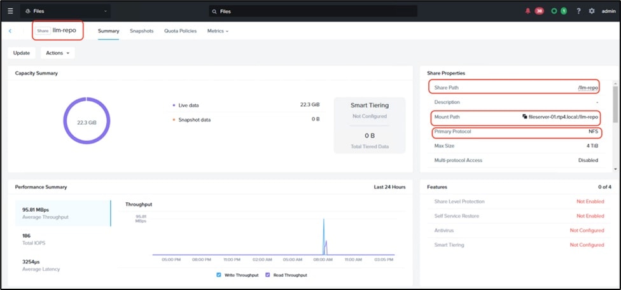Image resolution: width=621 pixels, height=290 pixels.
Task: Click Share Level Protection Not Enabled status
Action: [x=590, y=202]
